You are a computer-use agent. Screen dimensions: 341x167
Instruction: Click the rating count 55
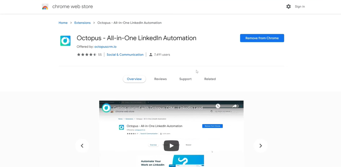[100, 55]
